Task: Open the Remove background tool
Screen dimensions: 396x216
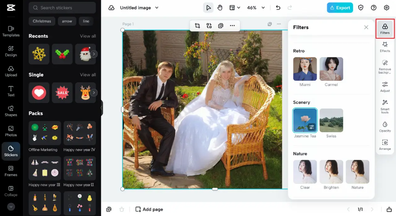Action: click(x=385, y=67)
